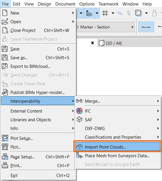Click the vertical grid plane toolbar icon
This screenshot has height=181, width=162.
pyautogui.click(x=129, y=13)
